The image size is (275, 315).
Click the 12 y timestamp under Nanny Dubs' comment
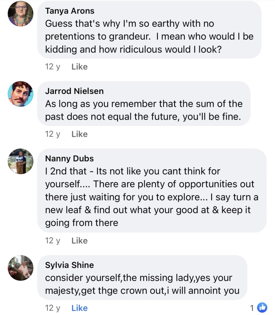[53, 241]
